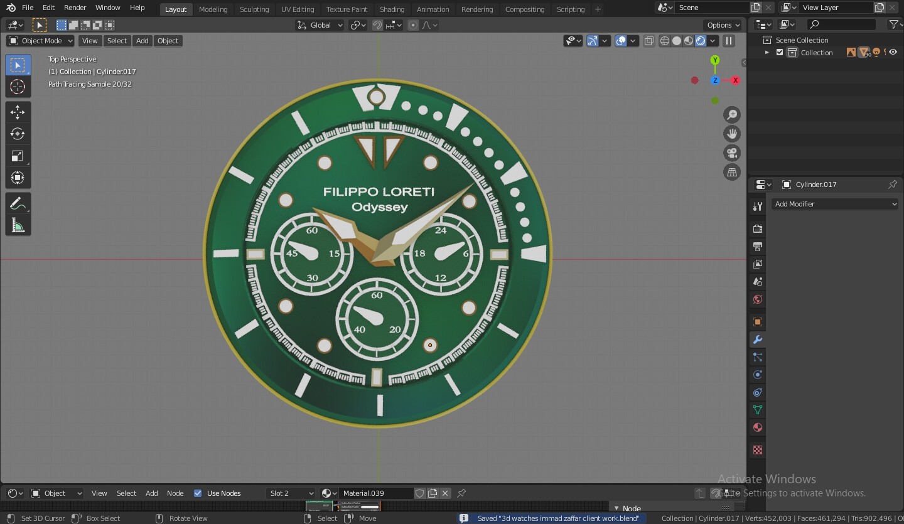This screenshot has height=524, width=904.
Task: Open Global transform orientation dropdown
Action: (x=320, y=25)
